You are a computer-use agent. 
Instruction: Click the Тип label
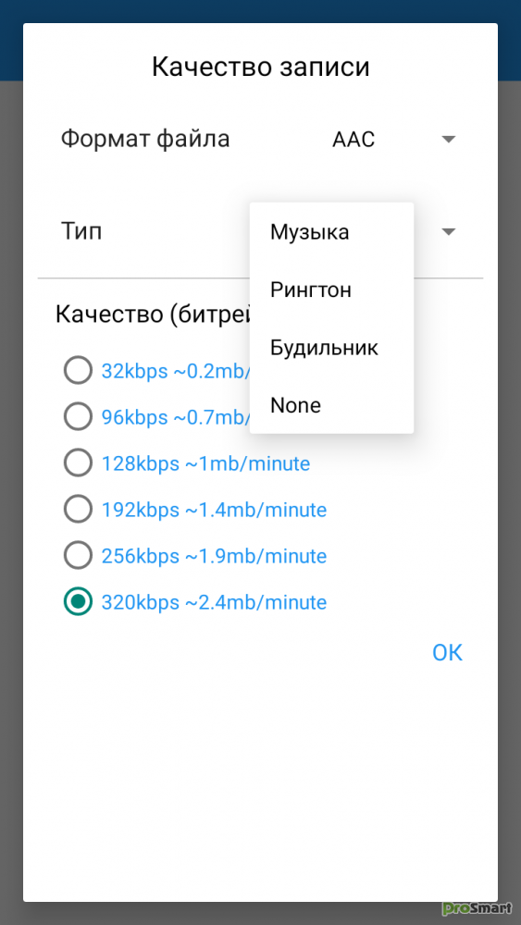tap(81, 230)
